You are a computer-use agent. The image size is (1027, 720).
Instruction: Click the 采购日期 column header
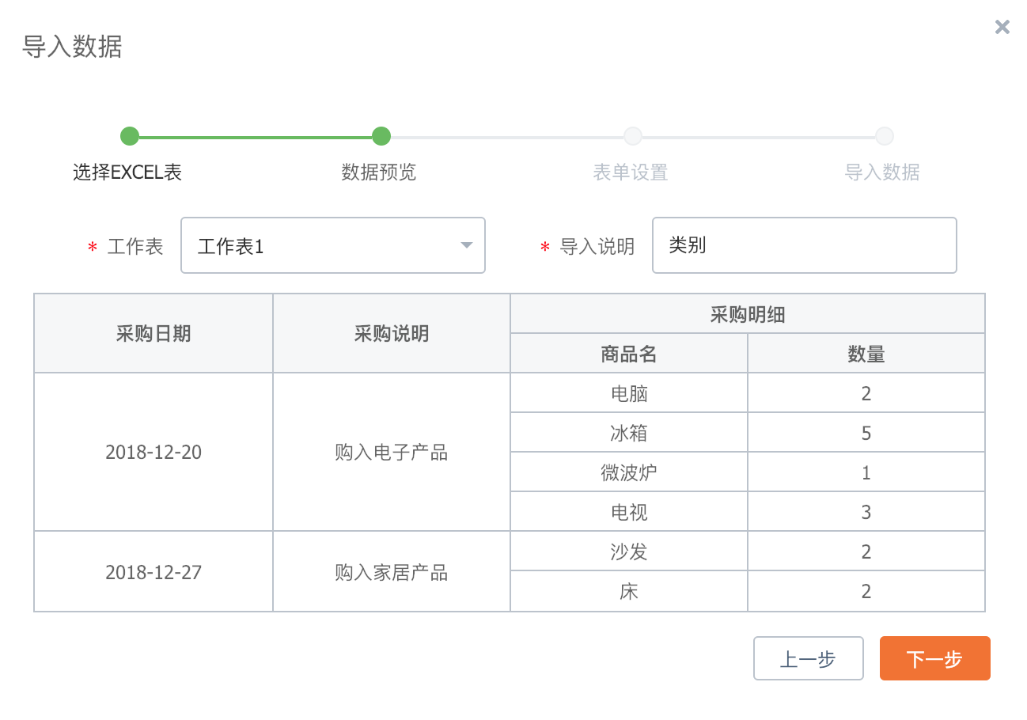153,333
